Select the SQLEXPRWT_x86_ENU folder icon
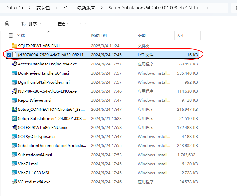 click(x=14, y=46)
